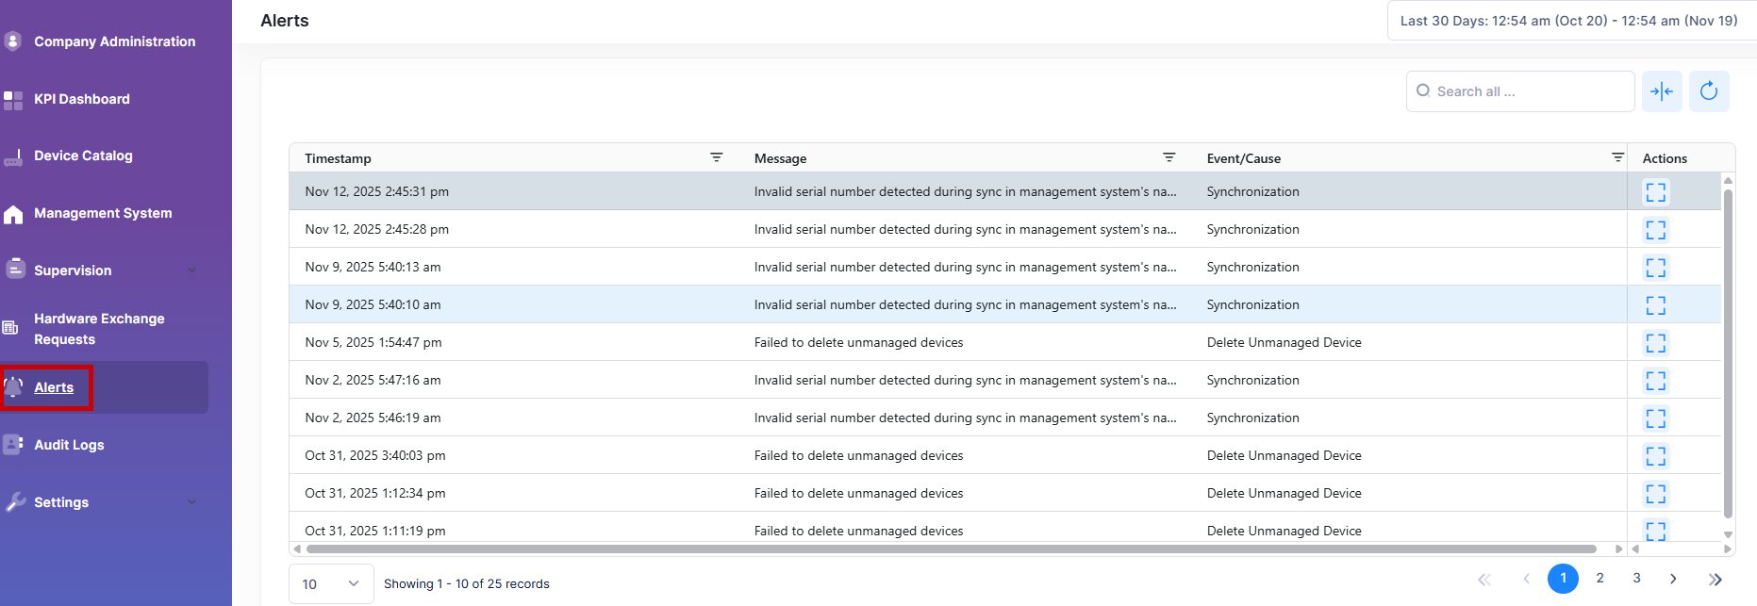Jump to the last page
The image size is (1757, 606).
[x=1715, y=579]
